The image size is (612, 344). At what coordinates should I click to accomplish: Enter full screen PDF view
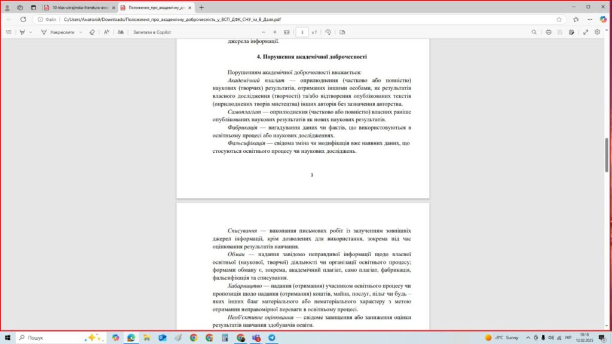tap(586, 32)
